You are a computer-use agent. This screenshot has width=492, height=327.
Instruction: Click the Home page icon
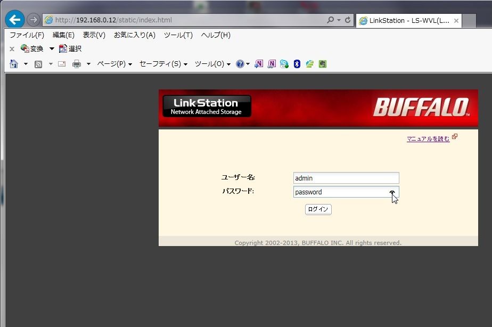coord(14,64)
